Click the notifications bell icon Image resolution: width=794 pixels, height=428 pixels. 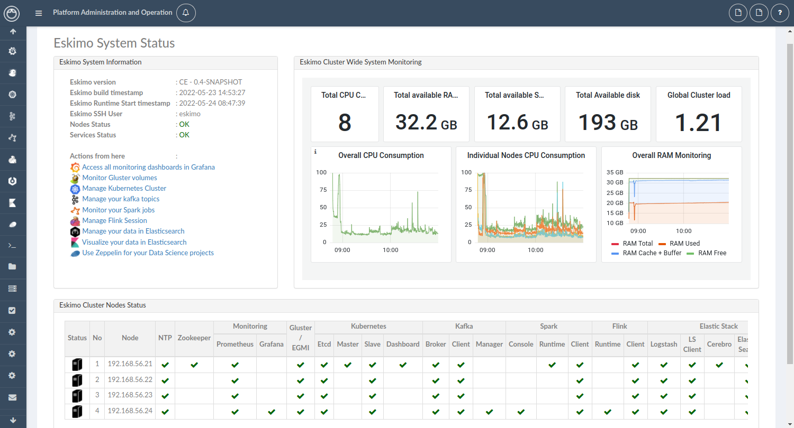click(x=186, y=13)
